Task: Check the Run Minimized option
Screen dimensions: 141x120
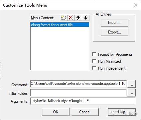Action: (x=94, y=61)
